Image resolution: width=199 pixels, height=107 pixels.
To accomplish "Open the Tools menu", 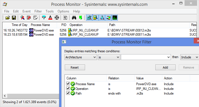I will pyautogui.click(x=50, y=11).
